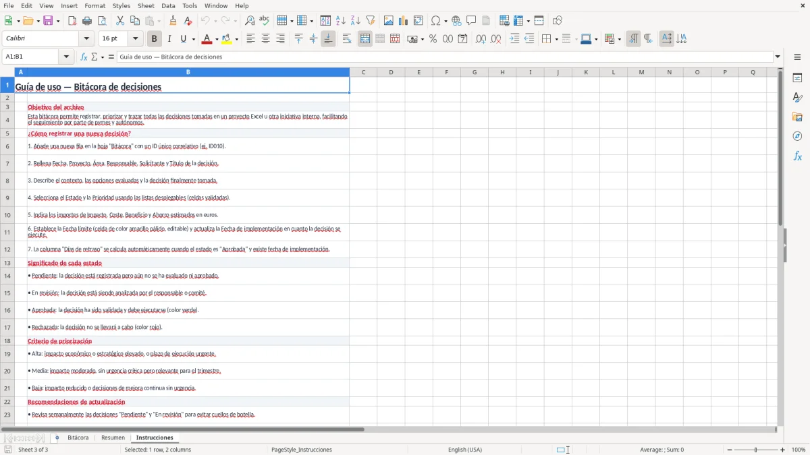810x455 pixels.
Task: Click column header C
Action: [x=363, y=72]
